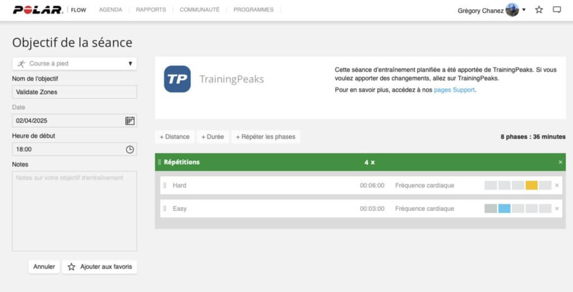Click the Annuler button
Image resolution: width=573 pixels, height=292 pixels.
click(x=44, y=267)
